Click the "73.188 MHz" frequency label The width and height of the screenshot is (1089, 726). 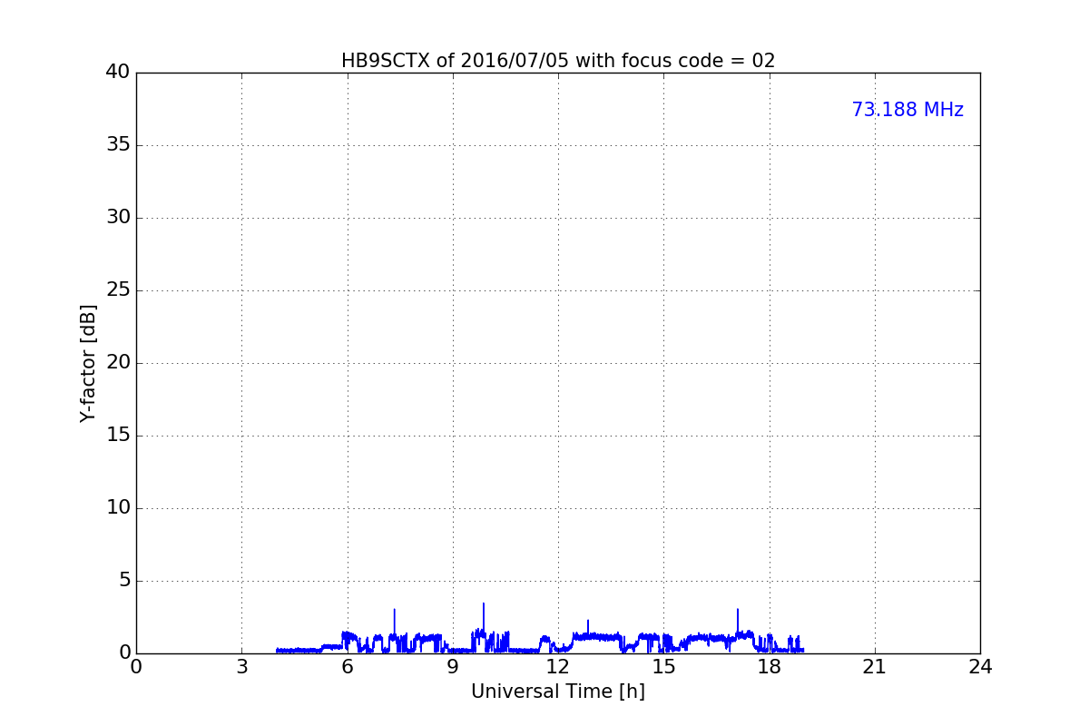click(x=907, y=110)
